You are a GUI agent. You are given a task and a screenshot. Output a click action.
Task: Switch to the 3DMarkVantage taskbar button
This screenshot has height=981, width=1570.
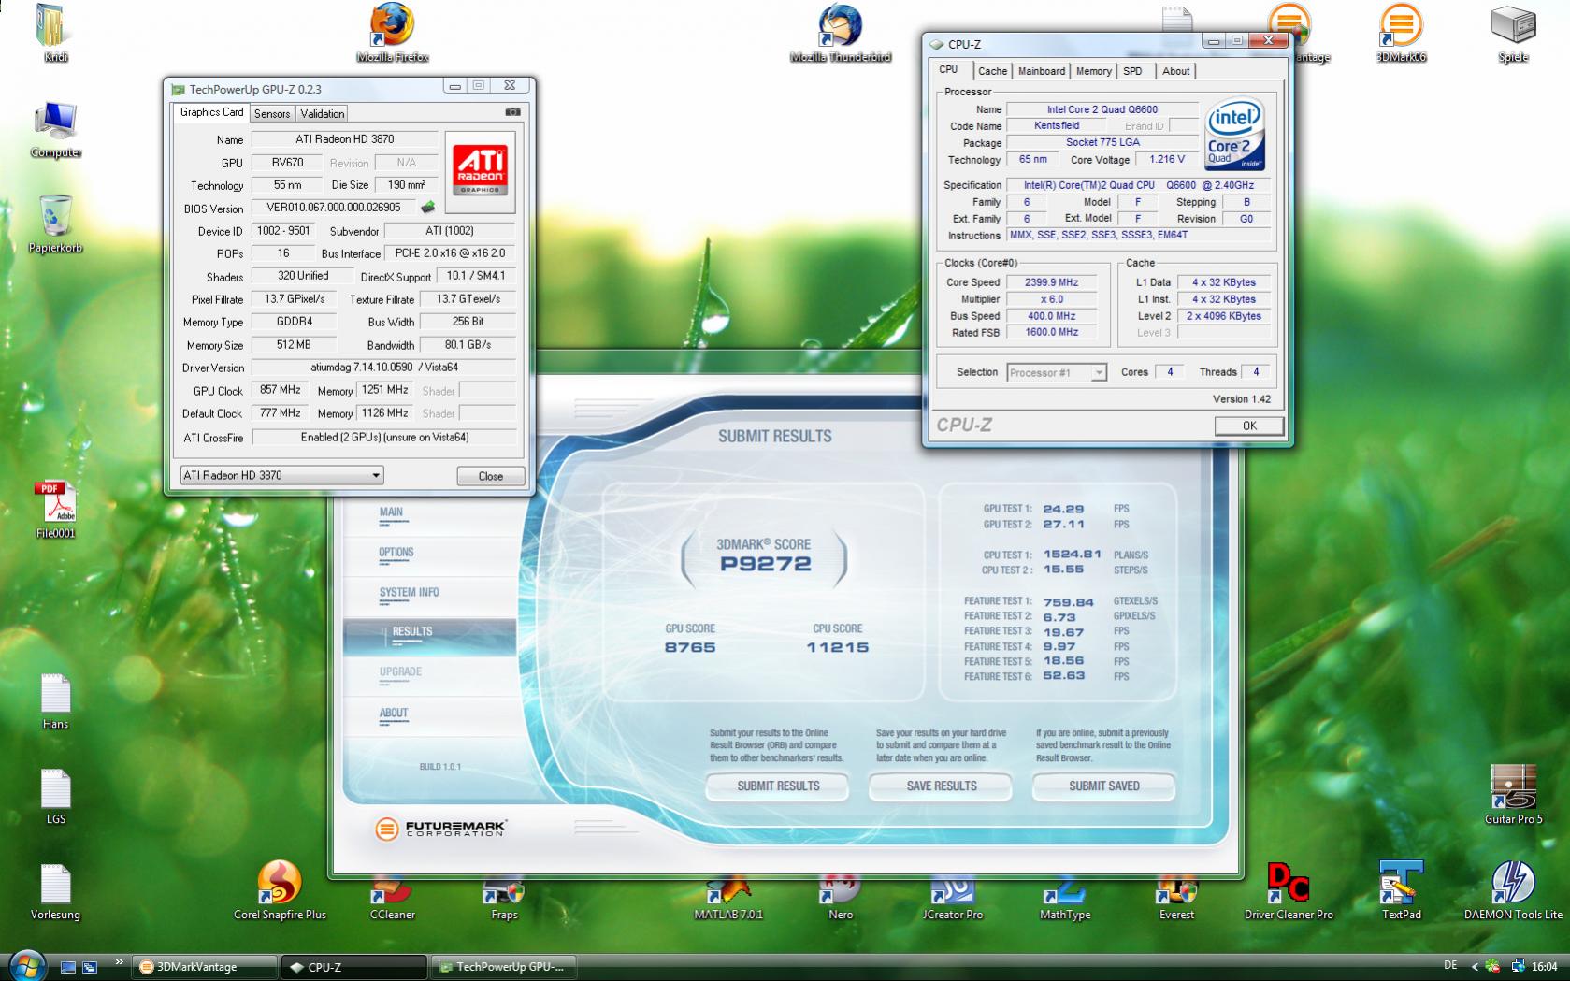pyautogui.click(x=204, y=967)
